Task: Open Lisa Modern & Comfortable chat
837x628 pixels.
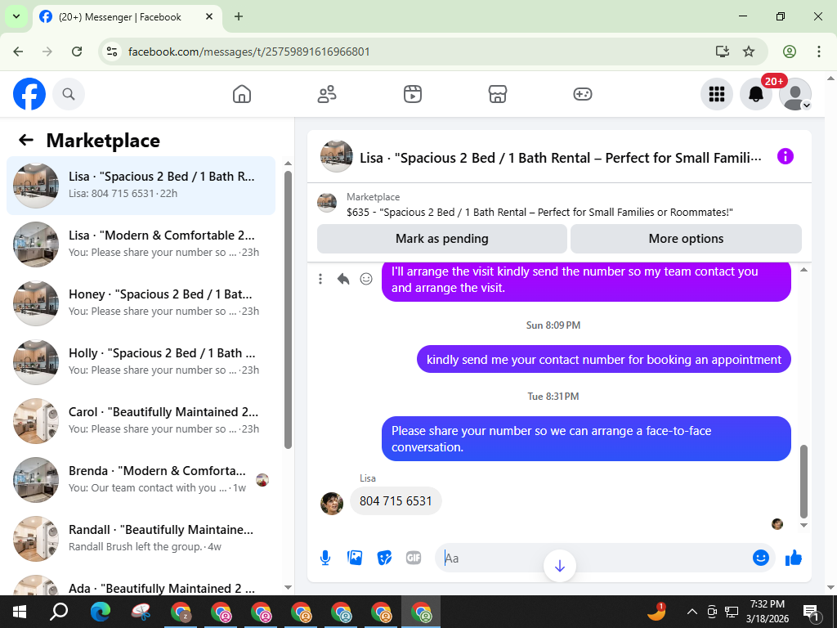Action: tap(141, 244)
